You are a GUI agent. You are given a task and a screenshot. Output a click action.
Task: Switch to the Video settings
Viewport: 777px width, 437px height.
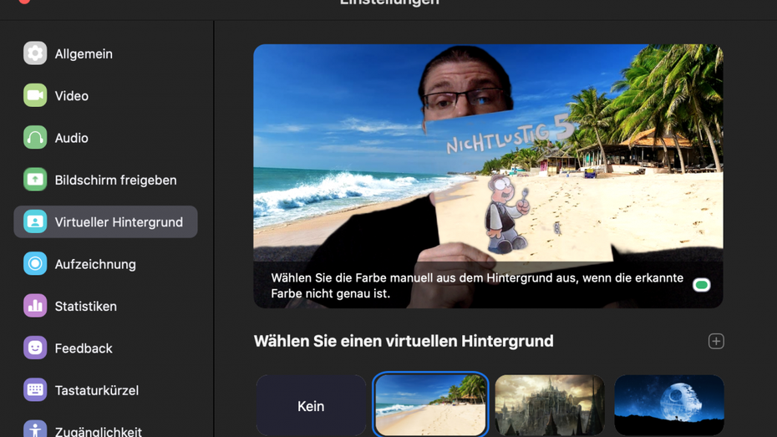coord(105,95)
